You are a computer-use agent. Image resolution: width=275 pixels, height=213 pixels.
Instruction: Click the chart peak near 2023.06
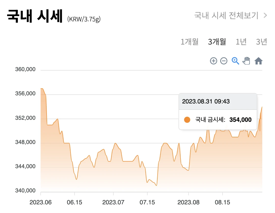click(42, 88)
